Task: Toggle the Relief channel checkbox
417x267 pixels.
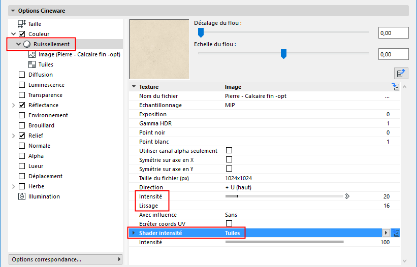Action: 22,136
